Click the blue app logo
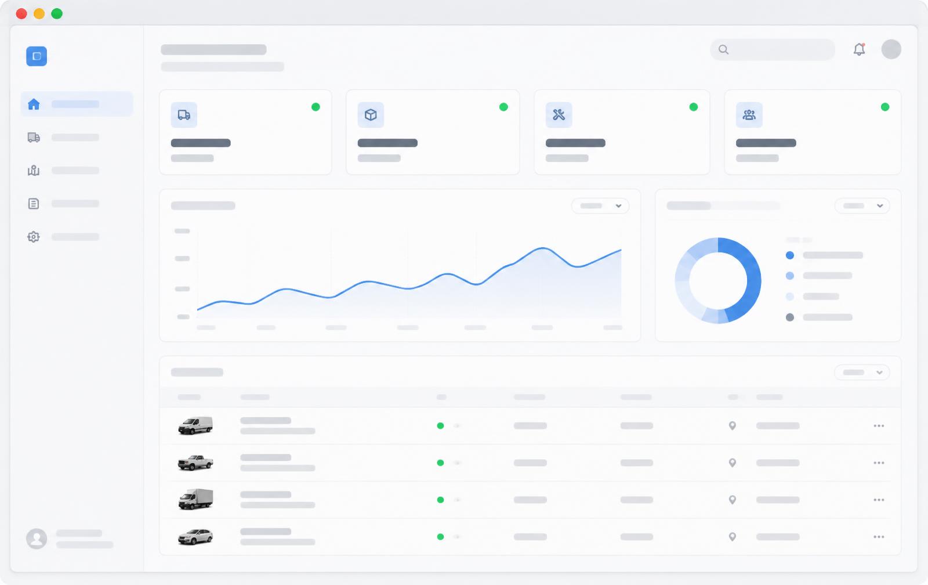Viewport: 928px width, 585px height. [x=37, y=56]
